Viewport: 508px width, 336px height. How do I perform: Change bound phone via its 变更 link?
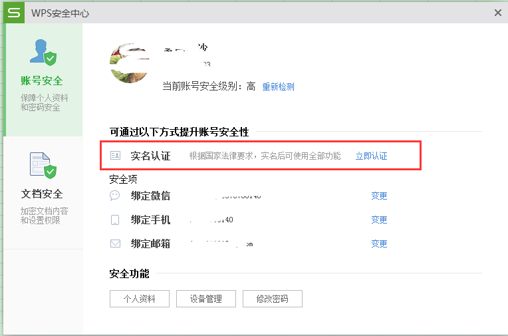[379, 220]
